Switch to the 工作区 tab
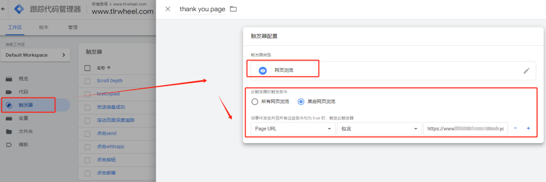546x182 pixels. click(x=15, y=27)
